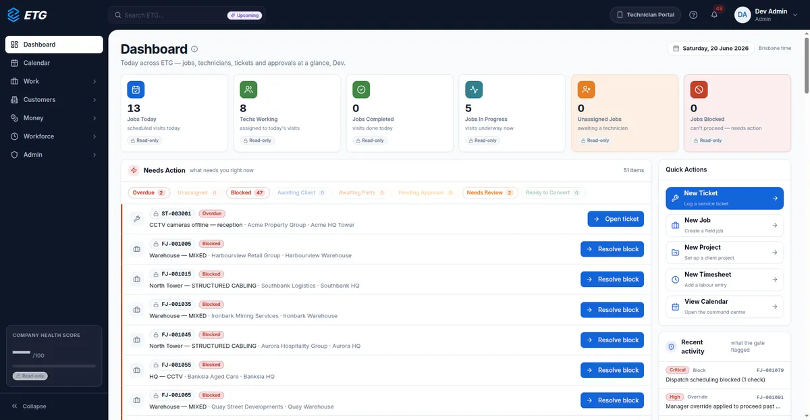Click calendar icon beside Saturday, 20 June 2026

[x=676, y=49]
